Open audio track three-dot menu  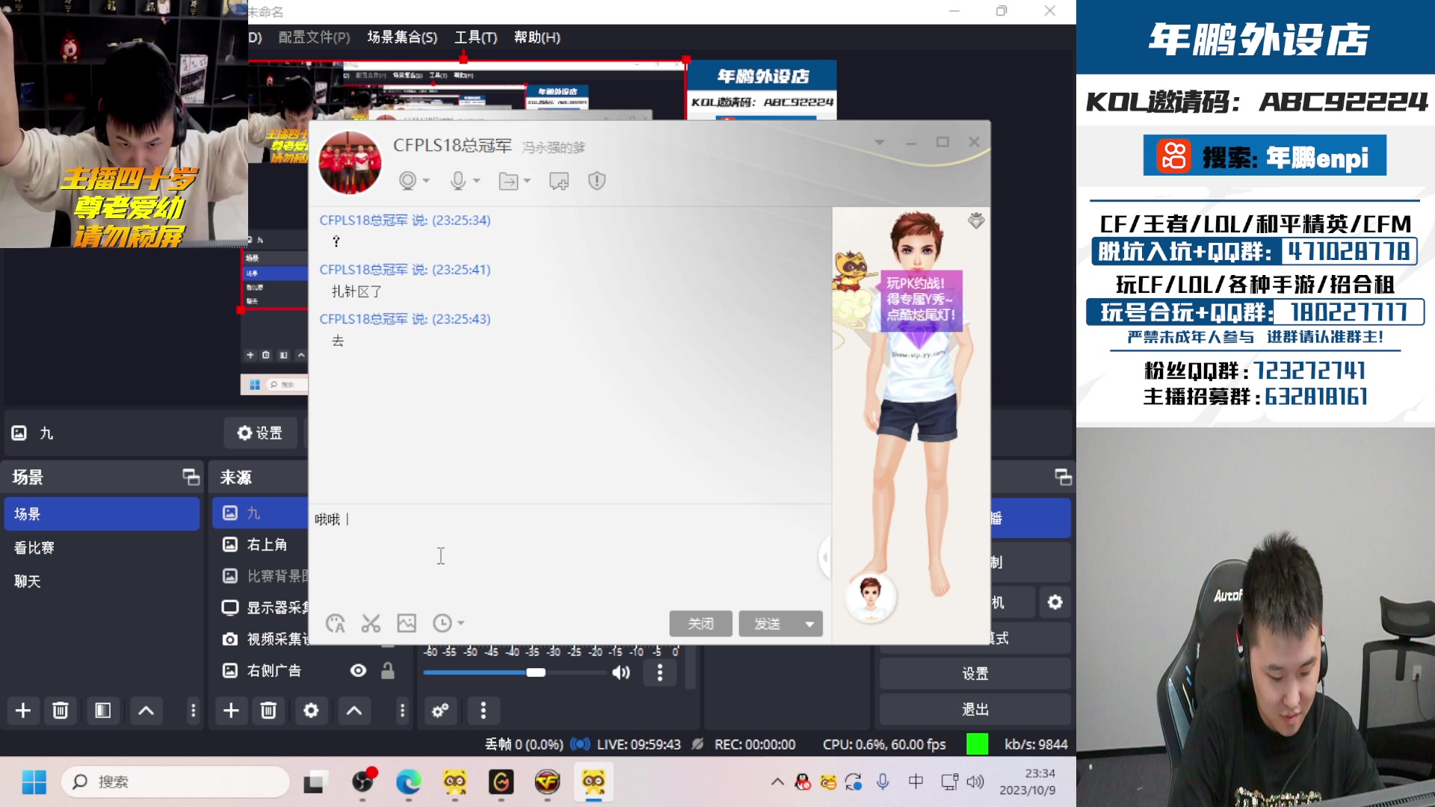[x=659, y=673]
